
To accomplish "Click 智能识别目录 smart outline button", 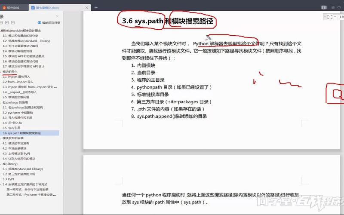I will click(x=49, y=23).
